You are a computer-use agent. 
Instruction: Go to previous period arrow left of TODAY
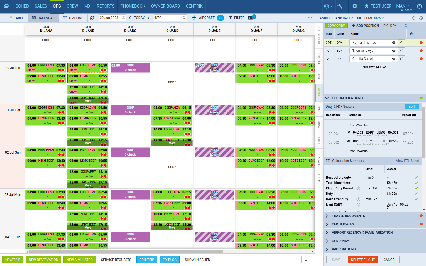pos(131,18)
